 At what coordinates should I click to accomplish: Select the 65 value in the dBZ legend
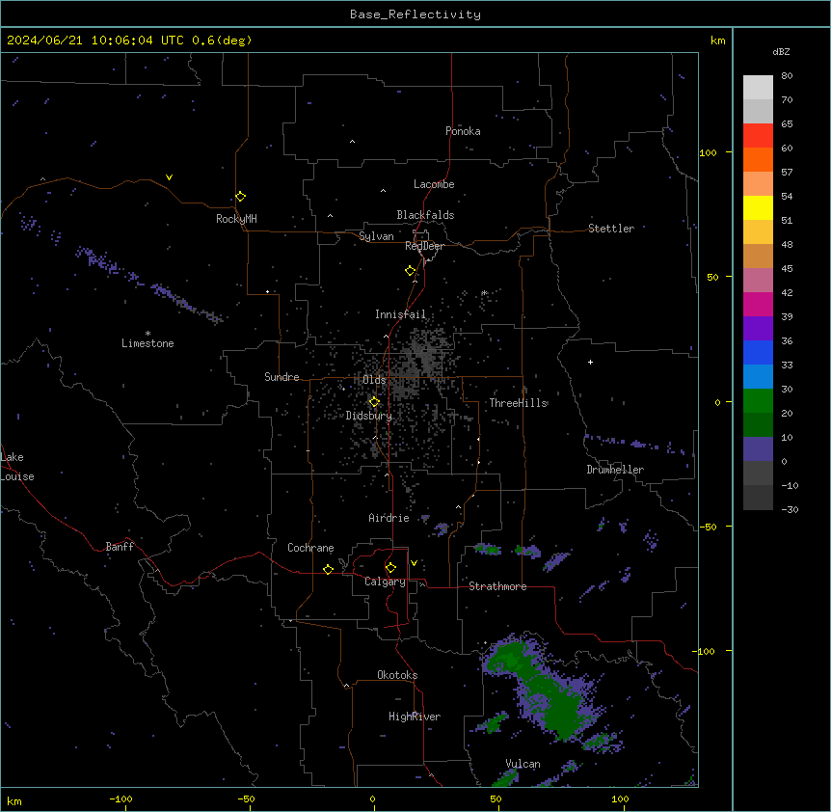787,124
